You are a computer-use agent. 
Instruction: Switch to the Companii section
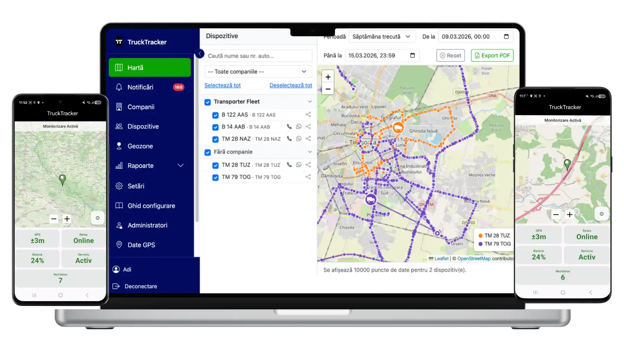pos(141,107)
